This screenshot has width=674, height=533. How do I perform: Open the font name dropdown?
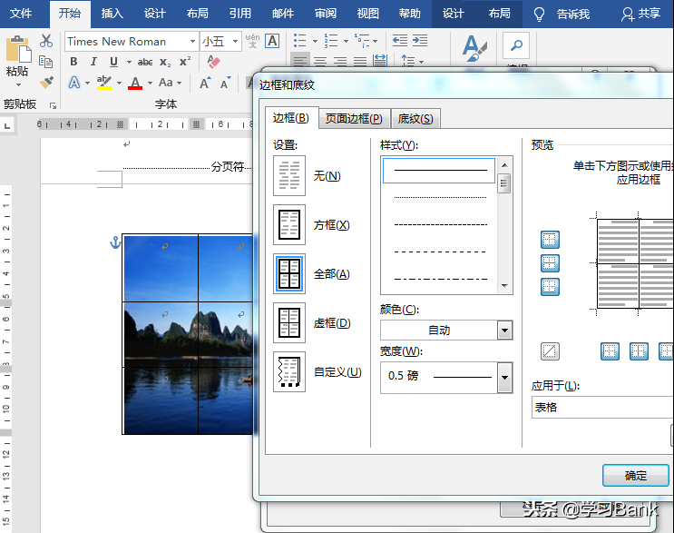click(192, 41)
